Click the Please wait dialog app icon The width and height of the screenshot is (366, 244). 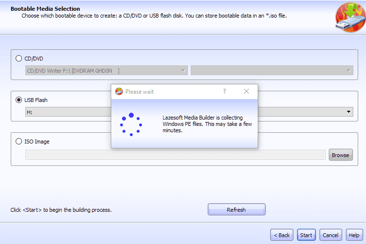coord(119,91)
